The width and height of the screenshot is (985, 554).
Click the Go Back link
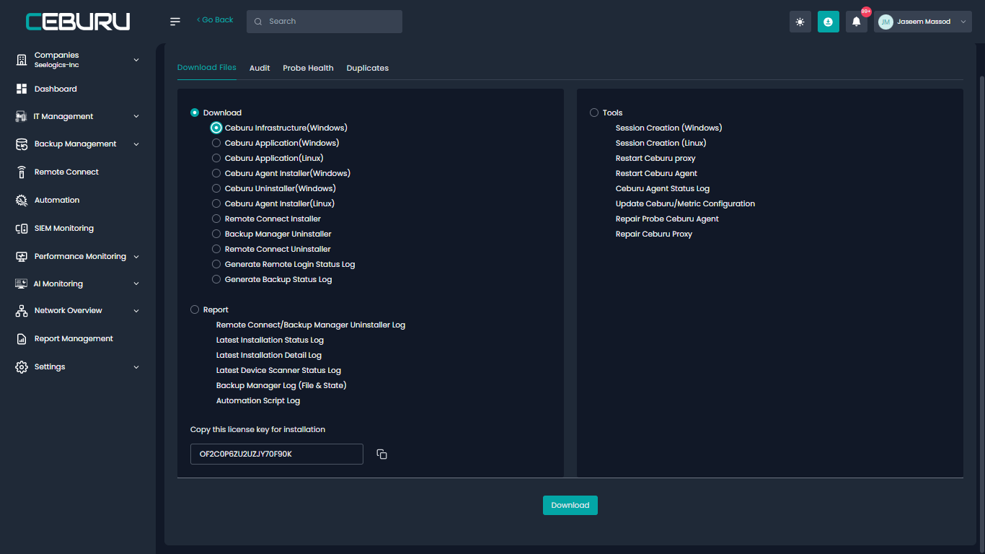[x=215, y=20]
